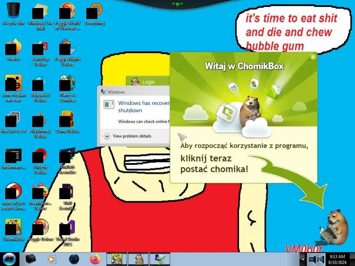Select the VM0b0t KevinSite desktop icon
355x266 pixels.
pos(68,161)
